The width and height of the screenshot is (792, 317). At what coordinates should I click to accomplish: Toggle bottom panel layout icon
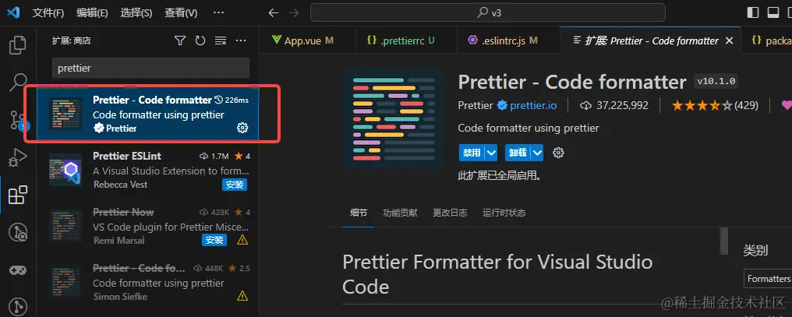tap(773, 12)
